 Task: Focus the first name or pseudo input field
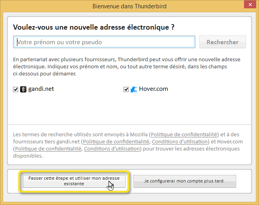(104, 42)
